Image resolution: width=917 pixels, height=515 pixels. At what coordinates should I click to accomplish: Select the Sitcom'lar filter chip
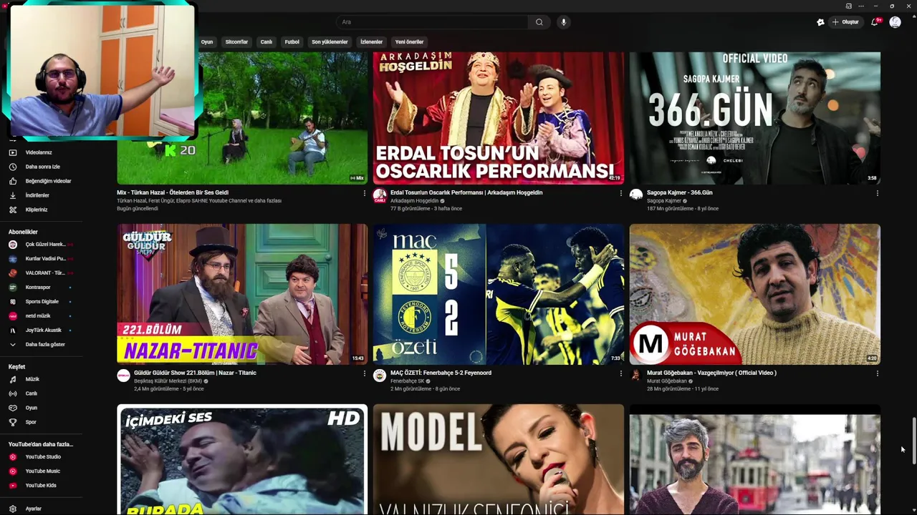[236, 42]
